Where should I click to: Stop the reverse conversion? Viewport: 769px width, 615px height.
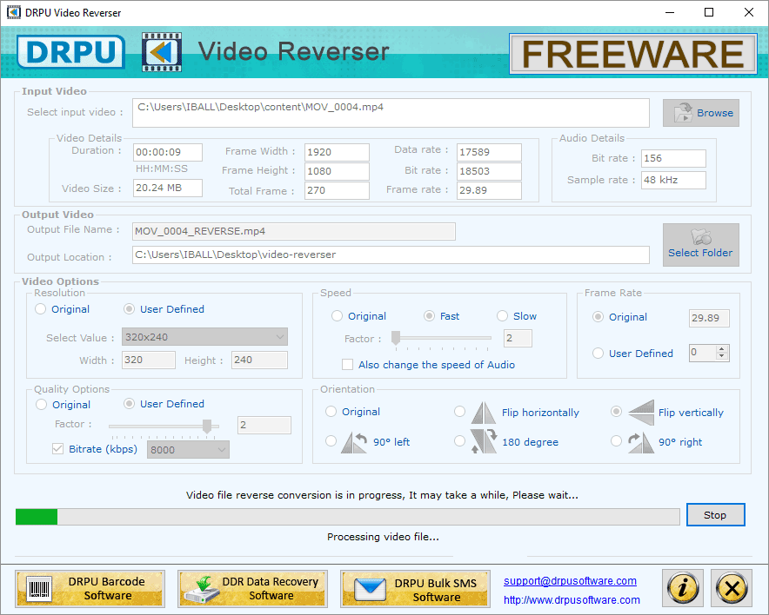coord(715,514)
